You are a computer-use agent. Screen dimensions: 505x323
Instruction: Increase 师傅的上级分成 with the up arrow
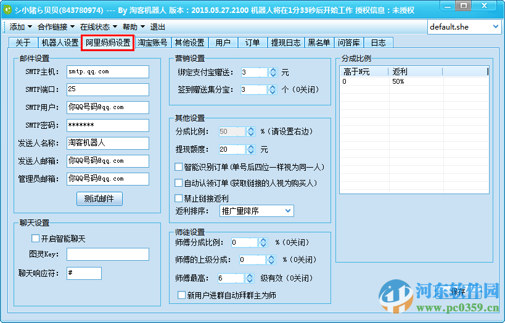(271, 257)
